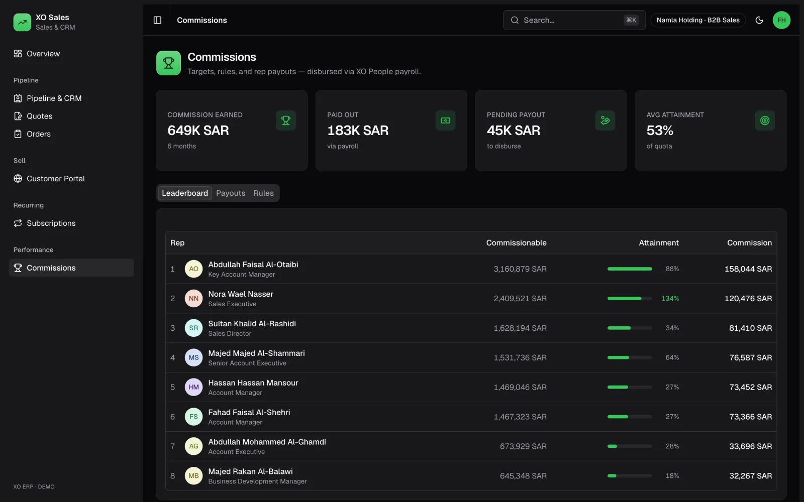The image size is (804, 502).
Task: Click the Avg Attainment target icon
Action: point(765,120)
